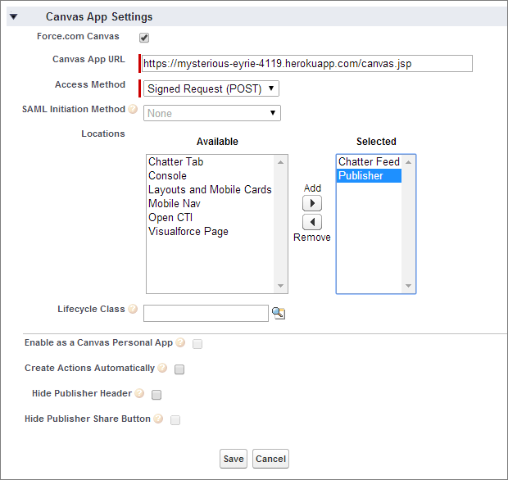Click the Remove left-arrow button
Screen dimensions: 508x480
pos(312,222)
